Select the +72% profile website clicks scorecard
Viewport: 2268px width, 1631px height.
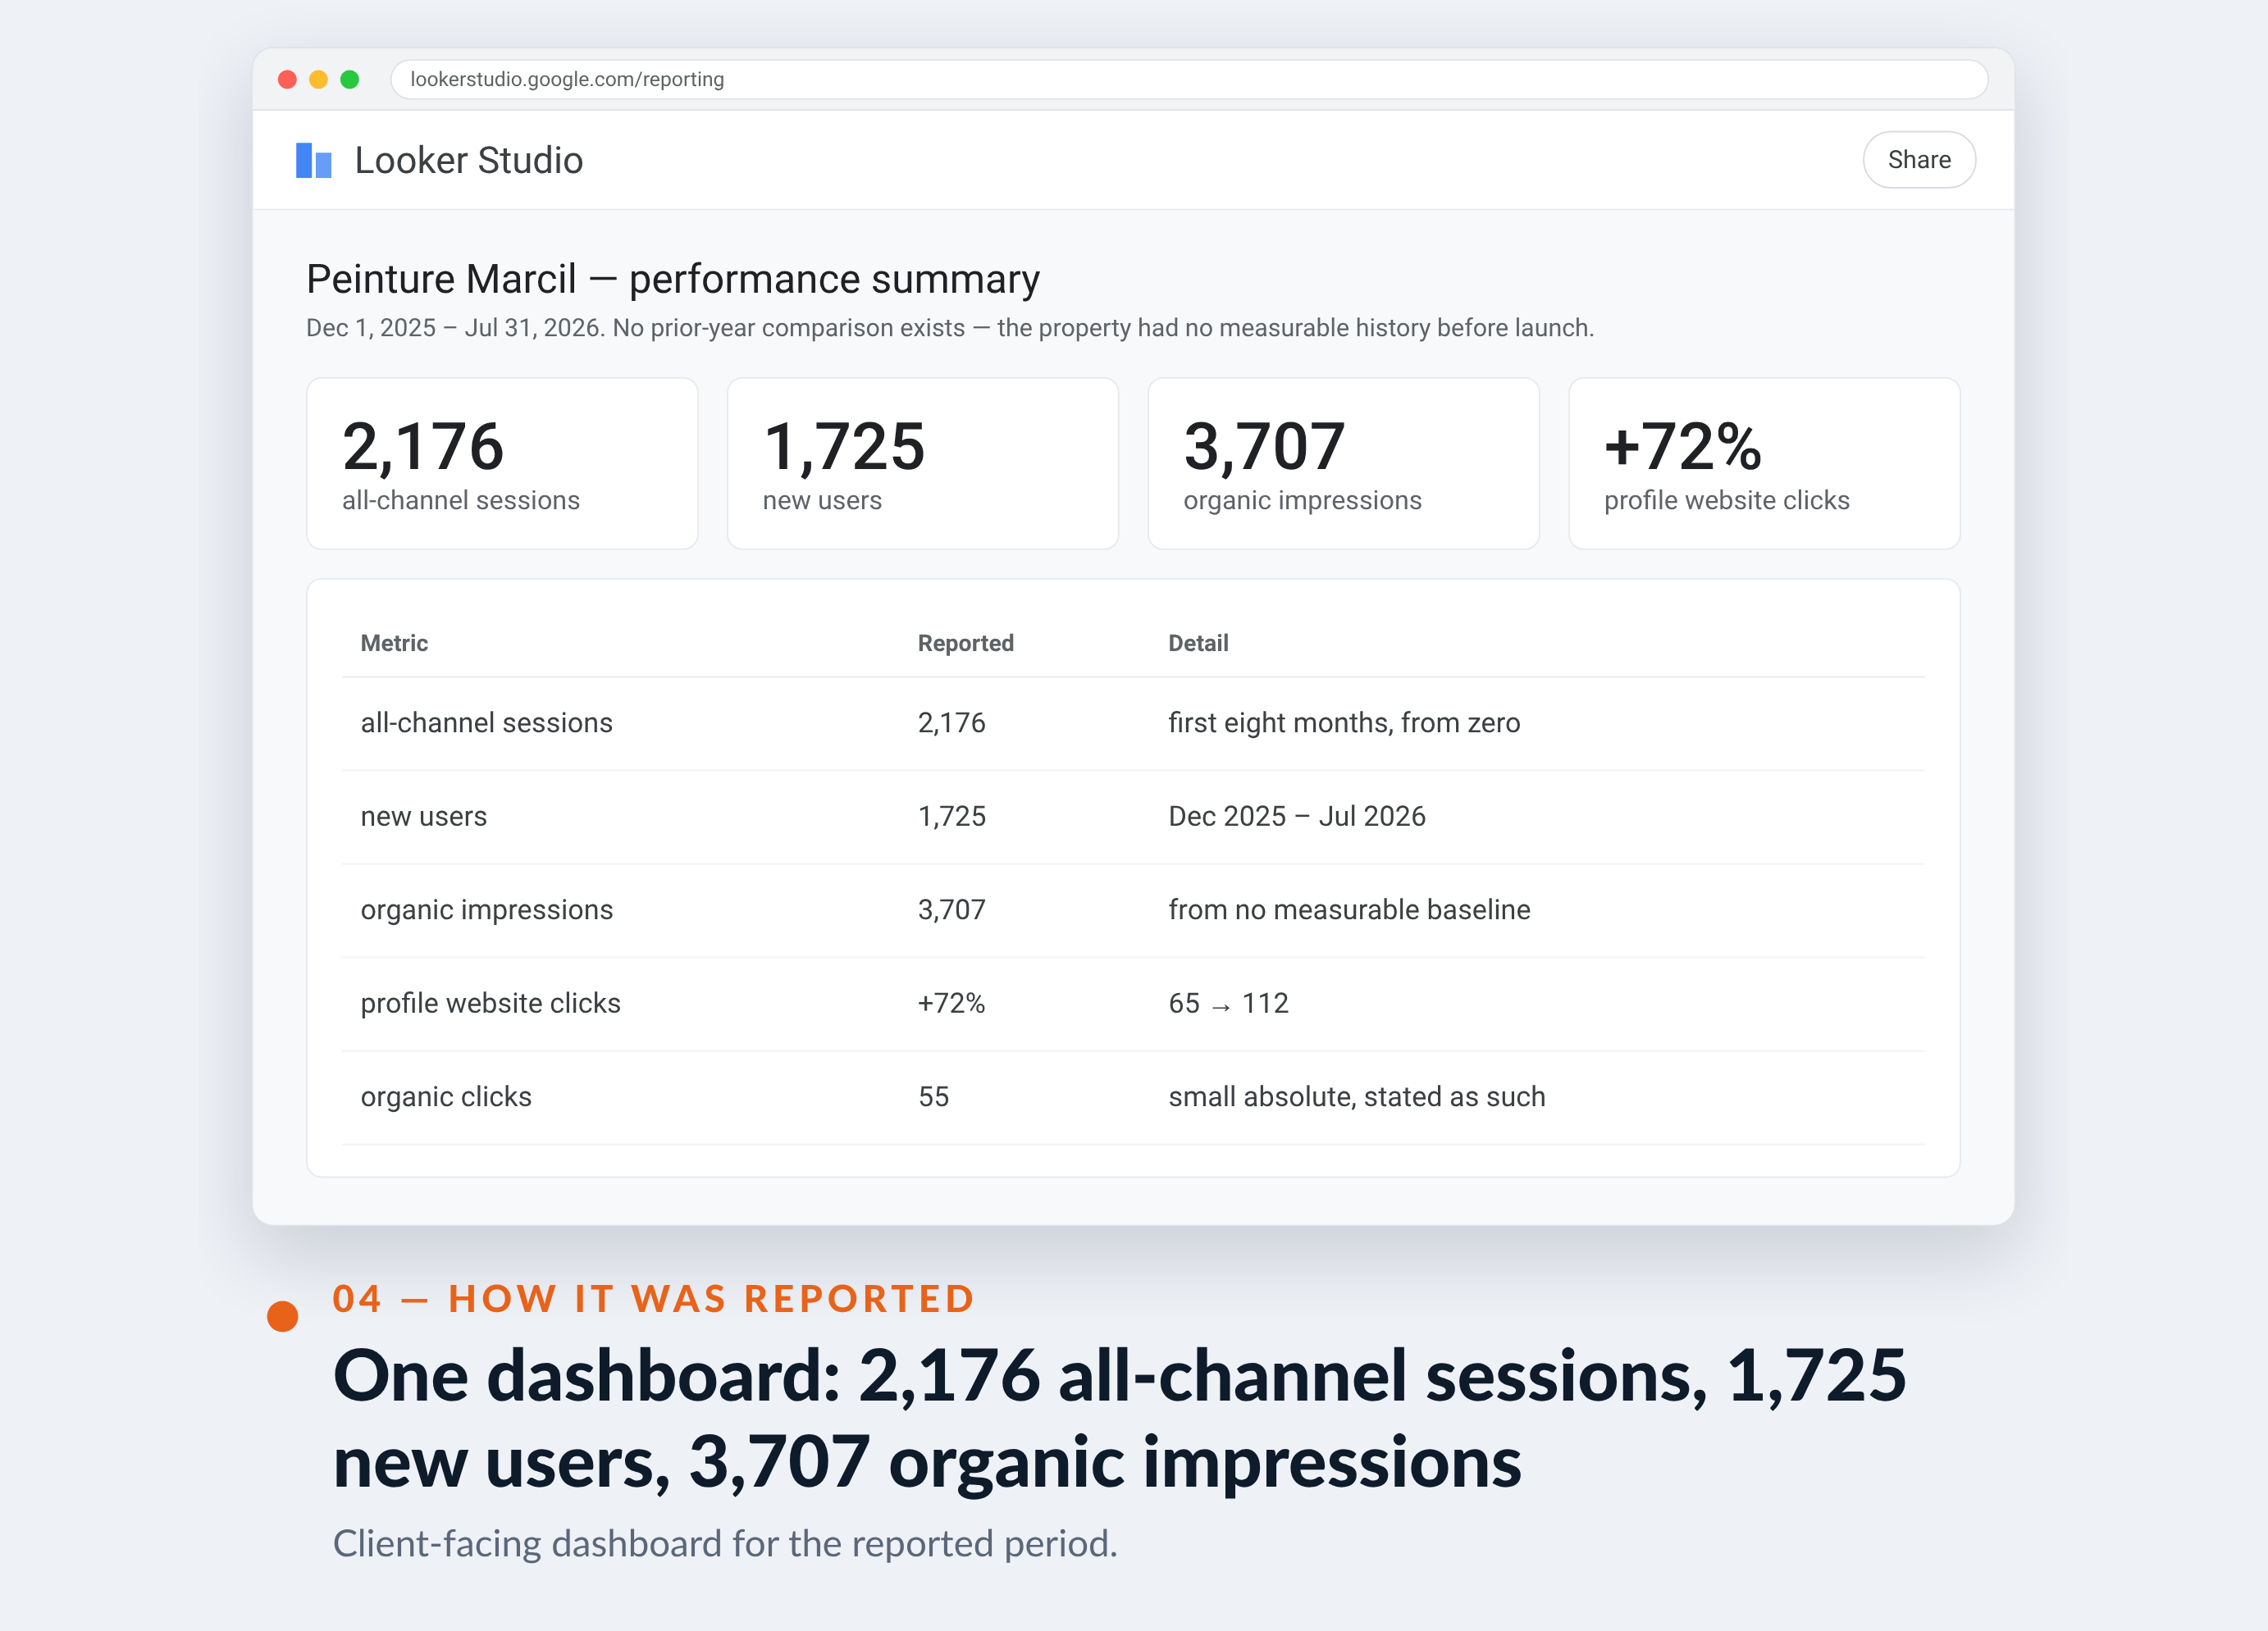[x=1764, y=463]
